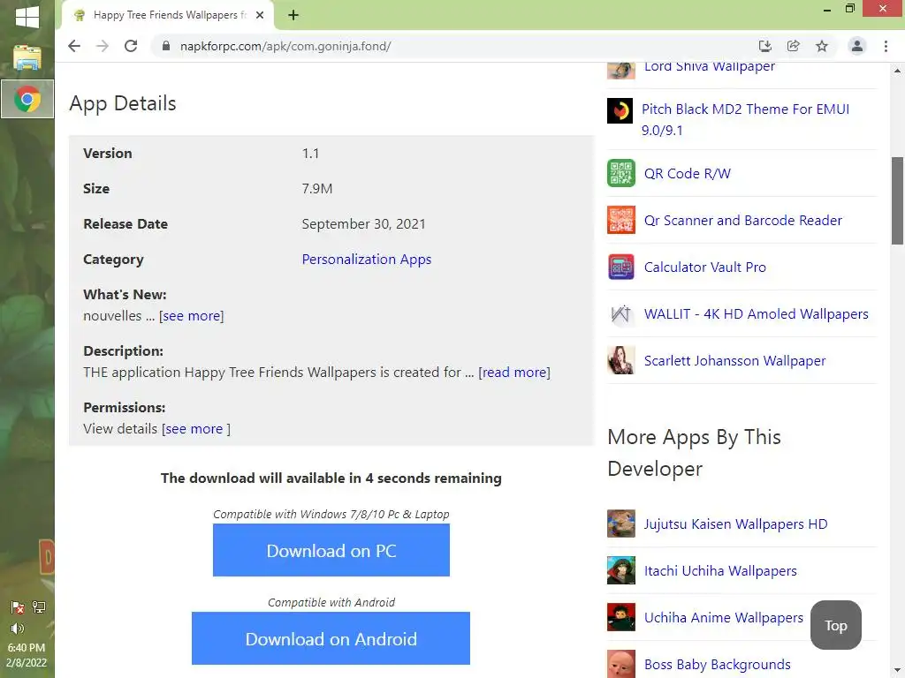Image resolution: width=905 pixels, height=678 pixels.
Task: Open Pitch Black MD2 Theme For EMUI link
Action: [x=745, y=119]
